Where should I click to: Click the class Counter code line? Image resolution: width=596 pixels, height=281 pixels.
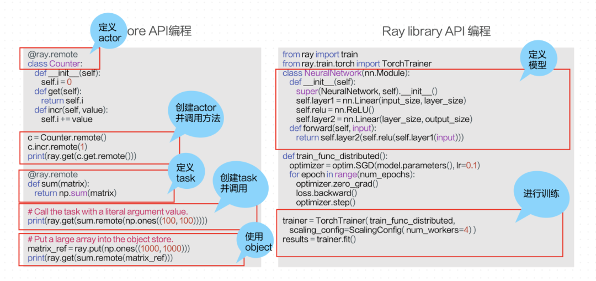[55, 63]
